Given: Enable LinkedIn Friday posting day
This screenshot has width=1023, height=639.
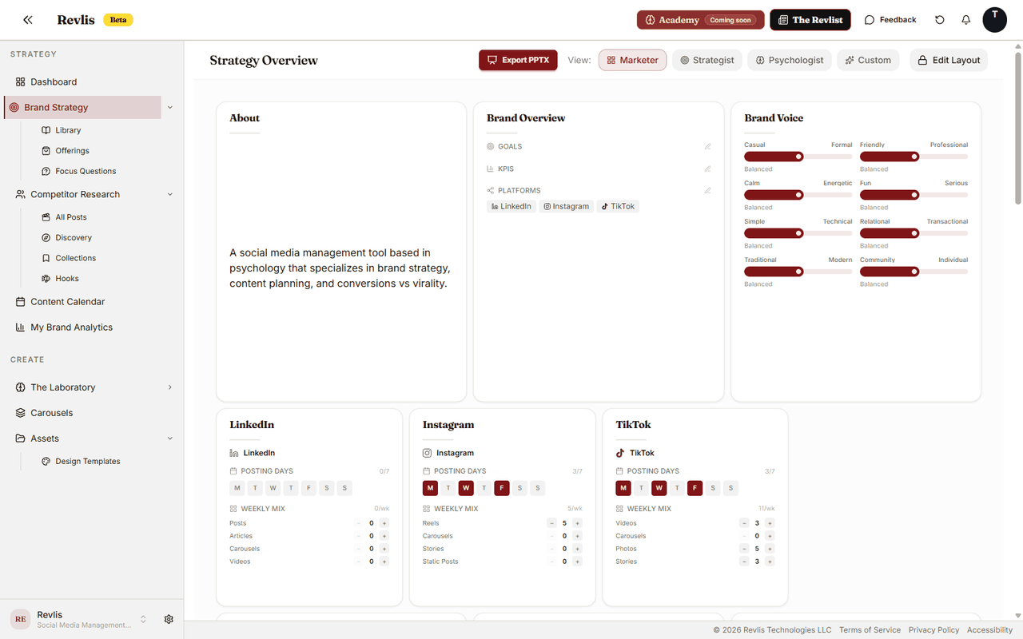Looking at the screenshot, I should click(x=308, y=488).
